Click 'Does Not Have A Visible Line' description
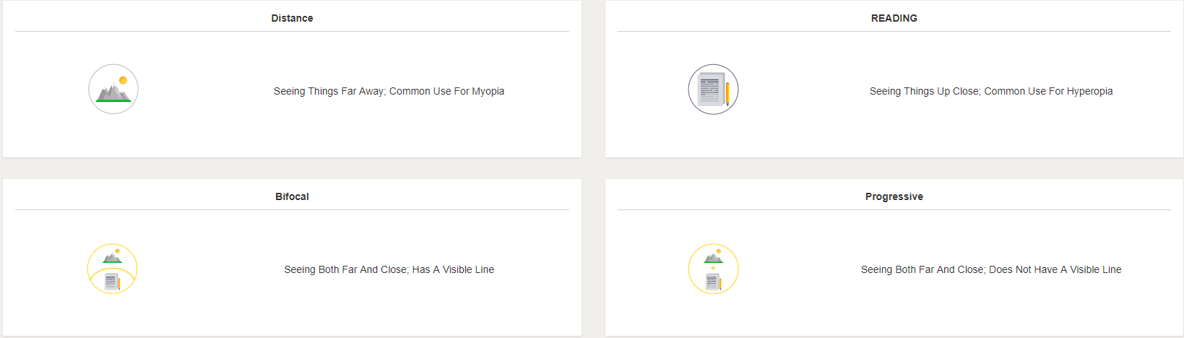1184x338 pixels. point(991,269)
